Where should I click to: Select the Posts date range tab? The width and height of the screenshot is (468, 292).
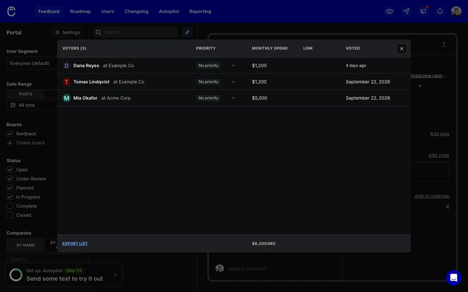(26, 94)
